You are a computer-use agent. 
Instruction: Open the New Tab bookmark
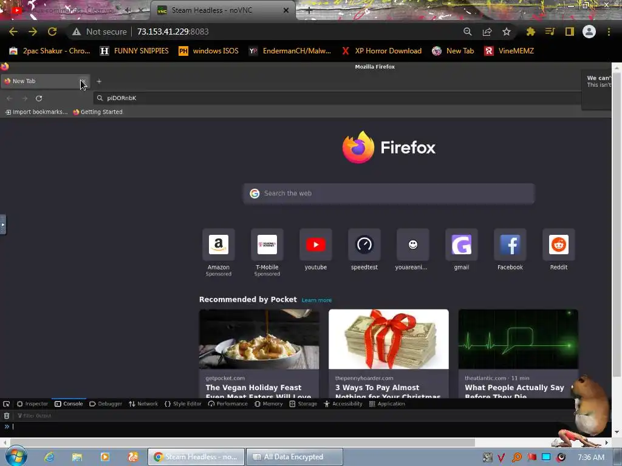(453, 51)
